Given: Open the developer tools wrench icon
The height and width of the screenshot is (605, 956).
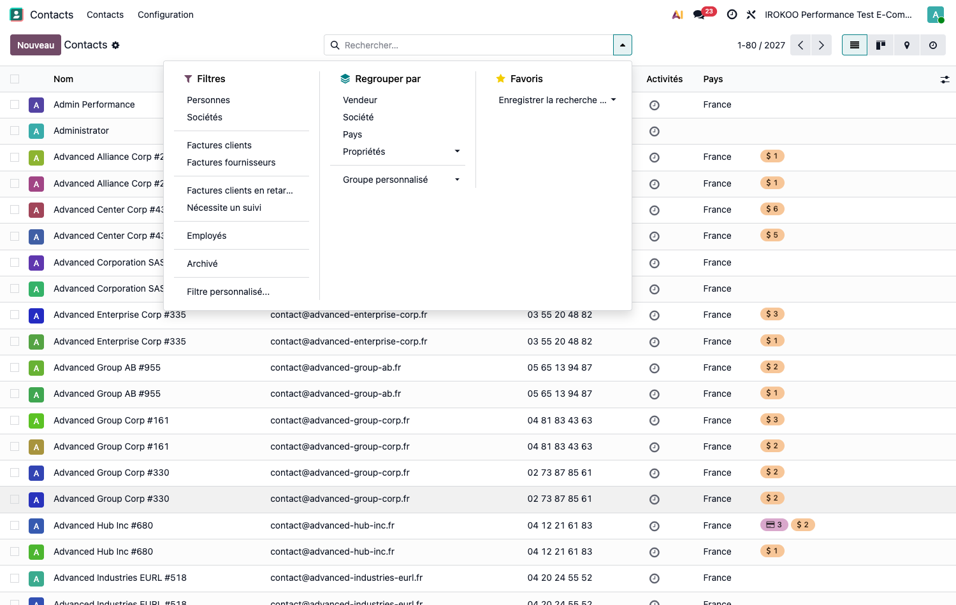Looking at the screenshot, I should (x=751, y=15).
